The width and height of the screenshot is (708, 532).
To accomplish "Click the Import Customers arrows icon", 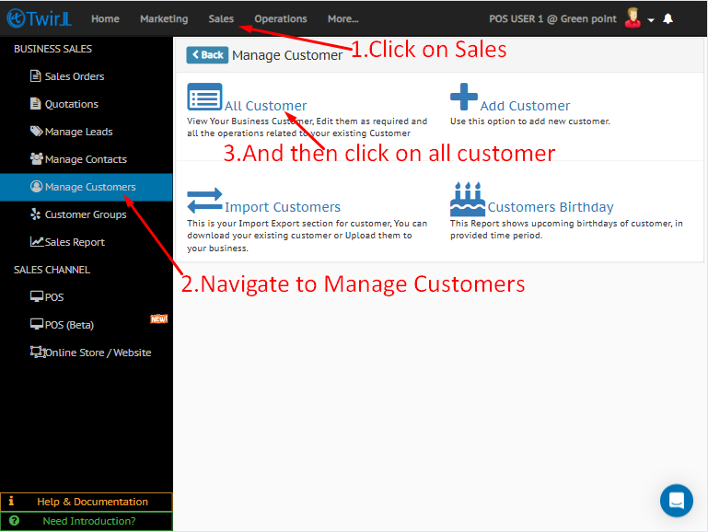I will tap(204, 200).
